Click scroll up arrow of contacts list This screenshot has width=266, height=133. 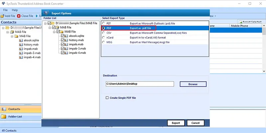[x=264, y=26]
